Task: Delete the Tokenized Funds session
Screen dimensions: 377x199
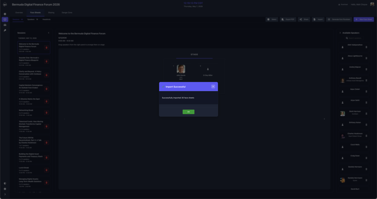Action: (46, 126)
